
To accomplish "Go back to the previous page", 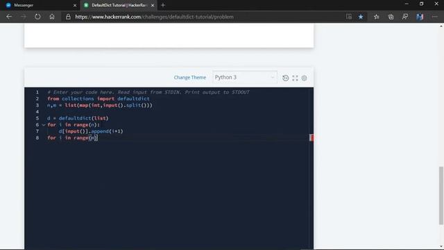I will tap(9, 17).
